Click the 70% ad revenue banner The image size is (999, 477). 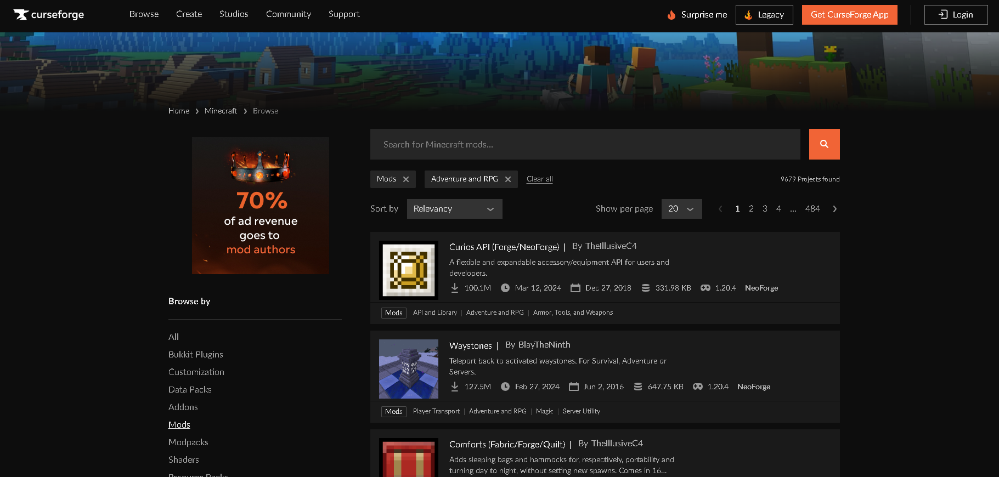[261, 206]
